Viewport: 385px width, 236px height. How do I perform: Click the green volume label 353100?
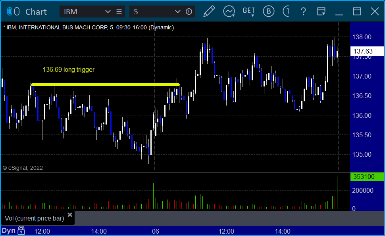(x=367, y=177)
